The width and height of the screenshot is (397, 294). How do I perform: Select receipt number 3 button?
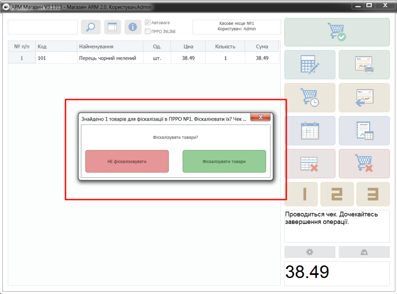[x=373, y=194]
